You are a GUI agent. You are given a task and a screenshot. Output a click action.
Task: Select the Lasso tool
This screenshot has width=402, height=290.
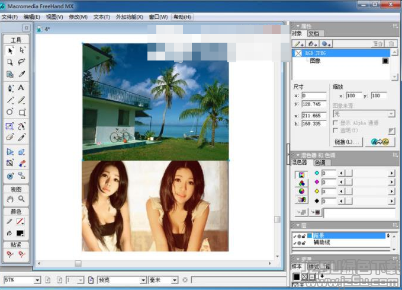pyautogui.click(x=21, y=62)
